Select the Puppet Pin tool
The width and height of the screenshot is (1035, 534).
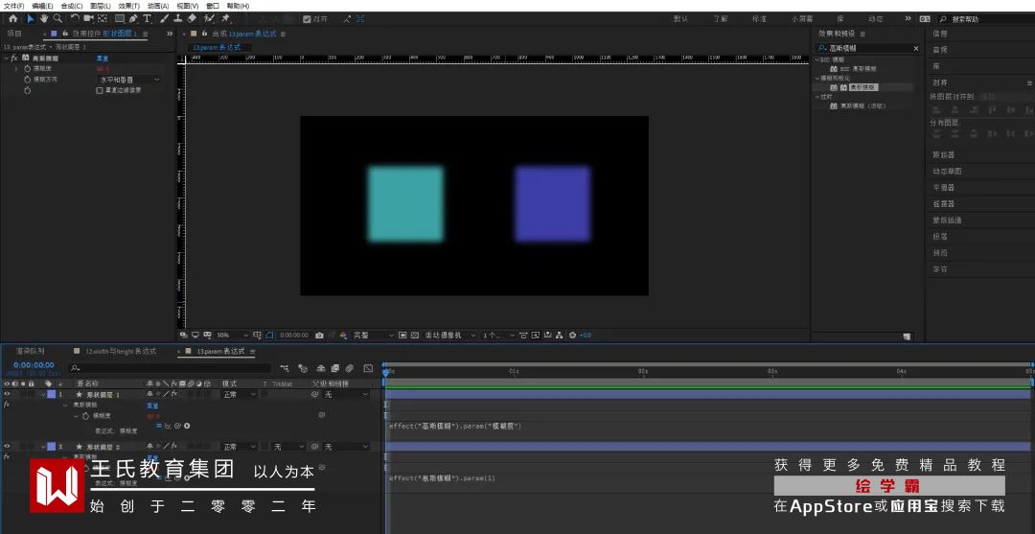pyautogui.click(x=226, y=18)
